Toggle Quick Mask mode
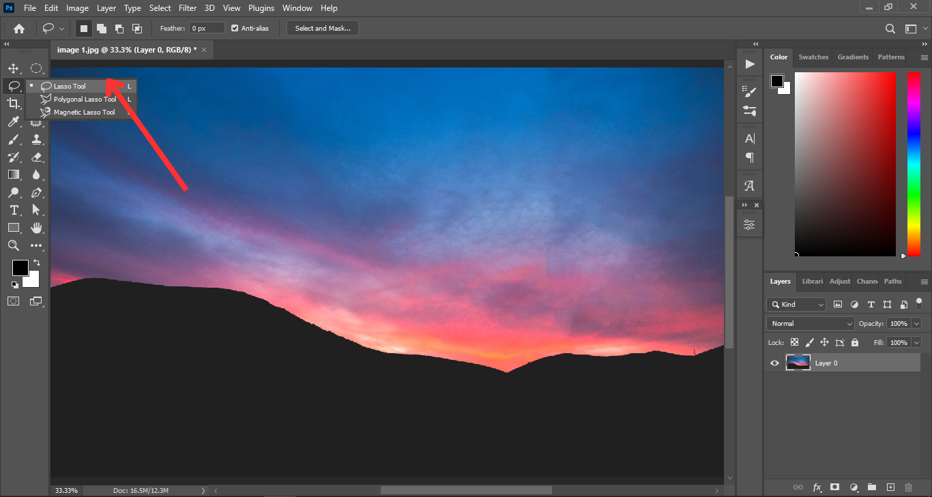 [x=13, y=301]
